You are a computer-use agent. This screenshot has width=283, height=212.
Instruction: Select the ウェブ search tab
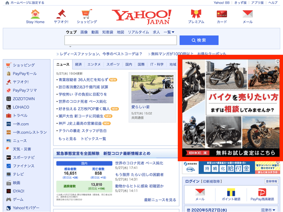[71, 32]
